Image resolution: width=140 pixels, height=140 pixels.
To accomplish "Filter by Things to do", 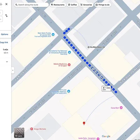I will click(x=103, y=5).
